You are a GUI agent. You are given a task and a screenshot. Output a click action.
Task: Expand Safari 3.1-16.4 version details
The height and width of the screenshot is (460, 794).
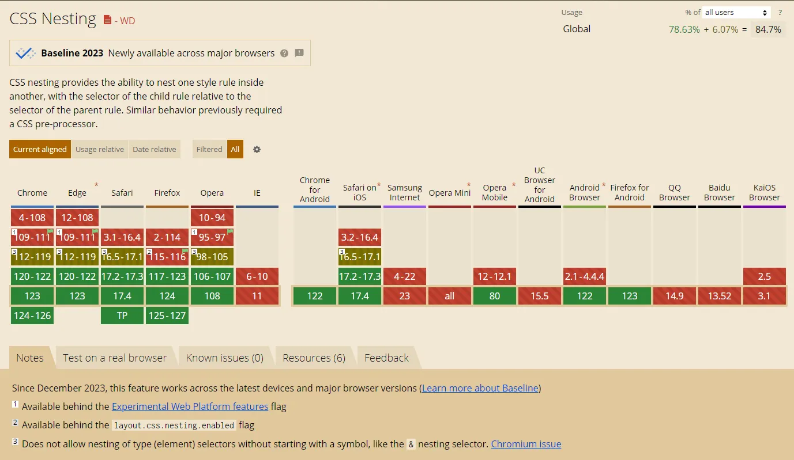(x=122, y=237)
